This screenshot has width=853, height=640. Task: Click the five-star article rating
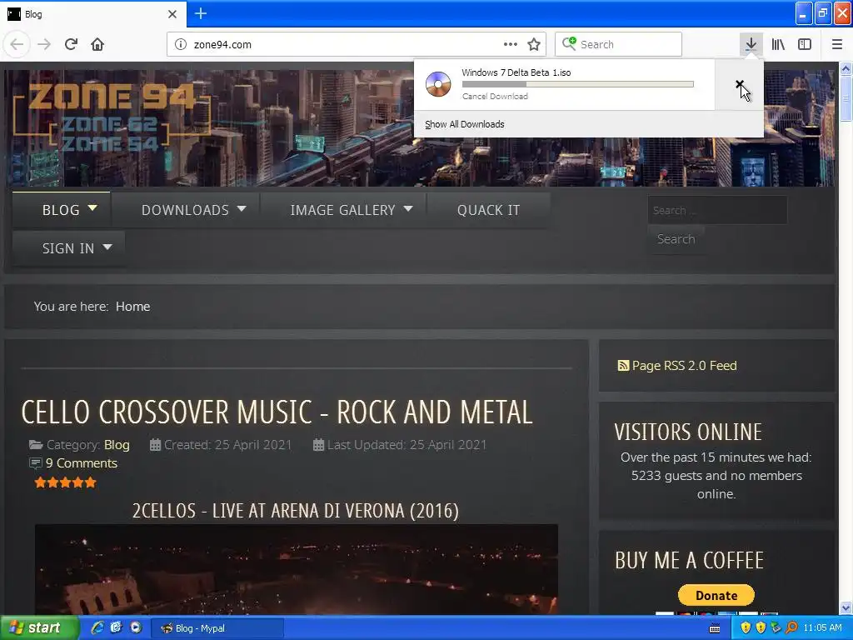tap(65, 482)
